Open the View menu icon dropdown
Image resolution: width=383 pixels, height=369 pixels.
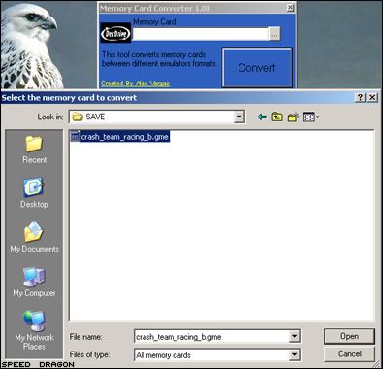pyautogui.click(x=311, y=117)
